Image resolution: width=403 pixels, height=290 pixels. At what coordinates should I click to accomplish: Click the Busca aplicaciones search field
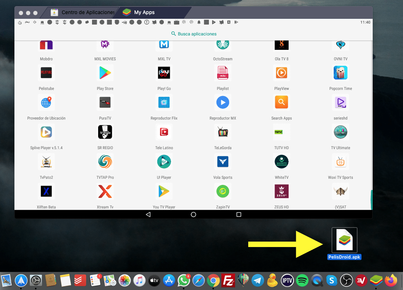pos(193,34)
